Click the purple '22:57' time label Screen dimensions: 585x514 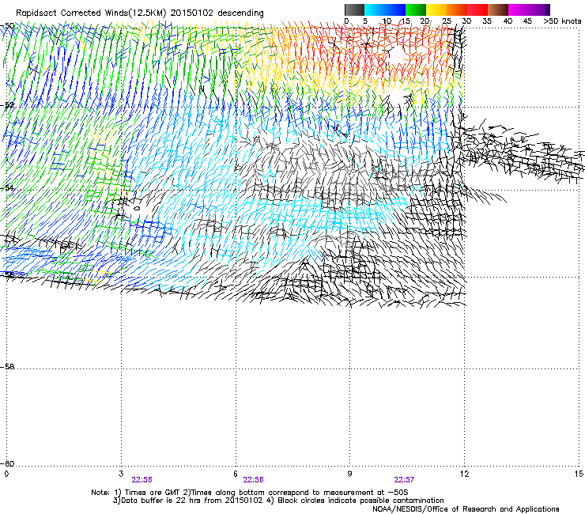tap(404, 480)
